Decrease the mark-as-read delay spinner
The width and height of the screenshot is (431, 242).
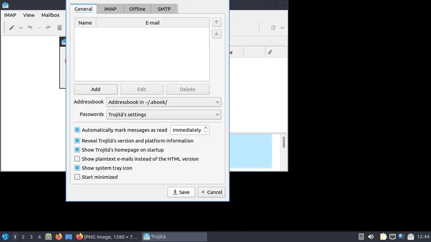point(205,132)
